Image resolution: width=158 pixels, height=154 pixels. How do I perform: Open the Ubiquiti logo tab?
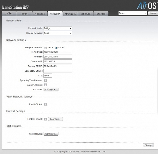(9, 14)
